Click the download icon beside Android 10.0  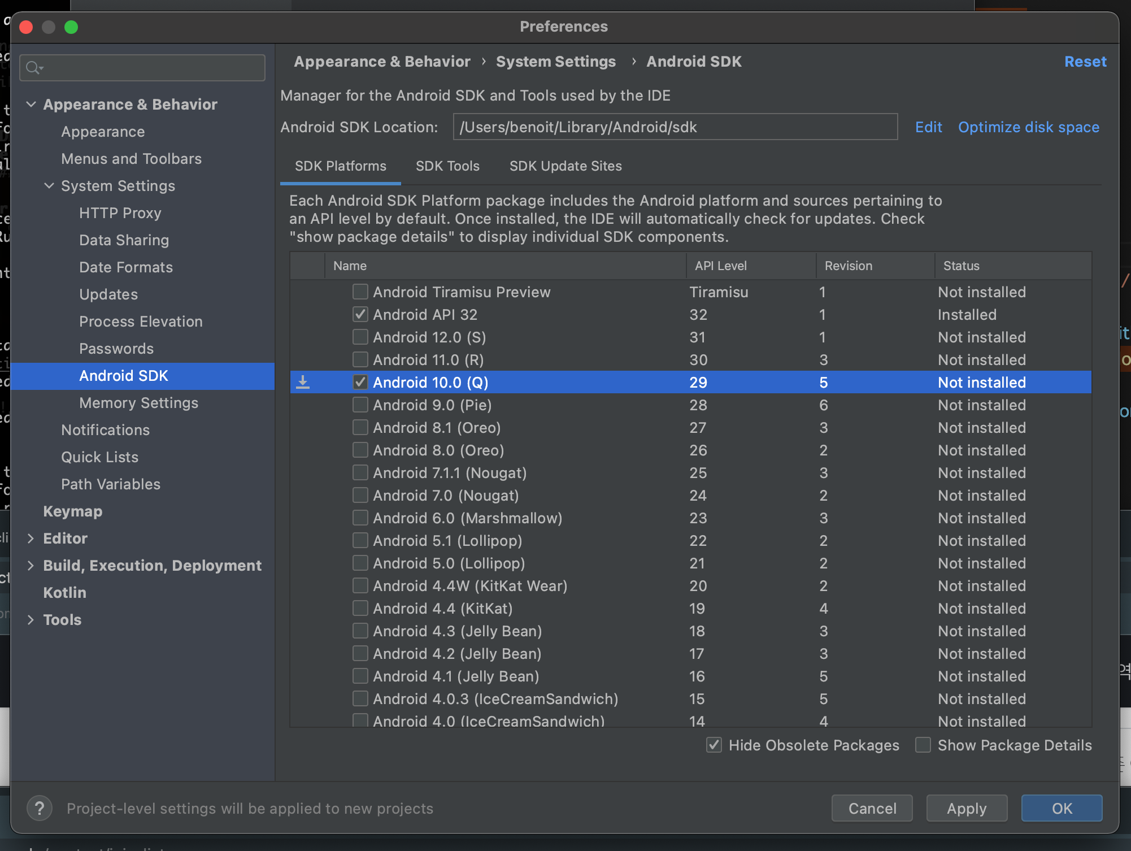coord(303,383)
